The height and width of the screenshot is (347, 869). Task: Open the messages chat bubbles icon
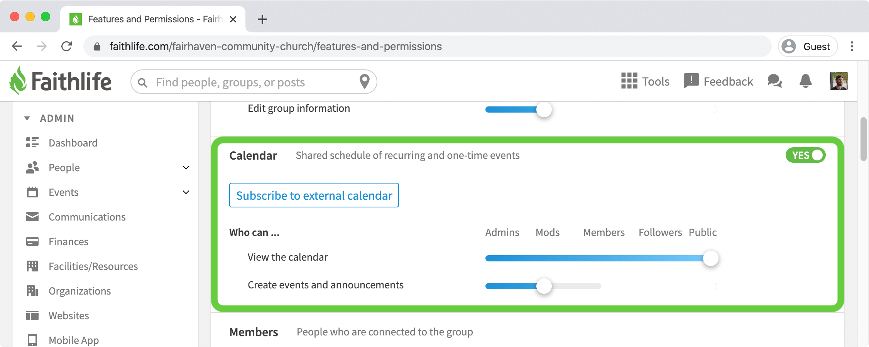(774, 81)
